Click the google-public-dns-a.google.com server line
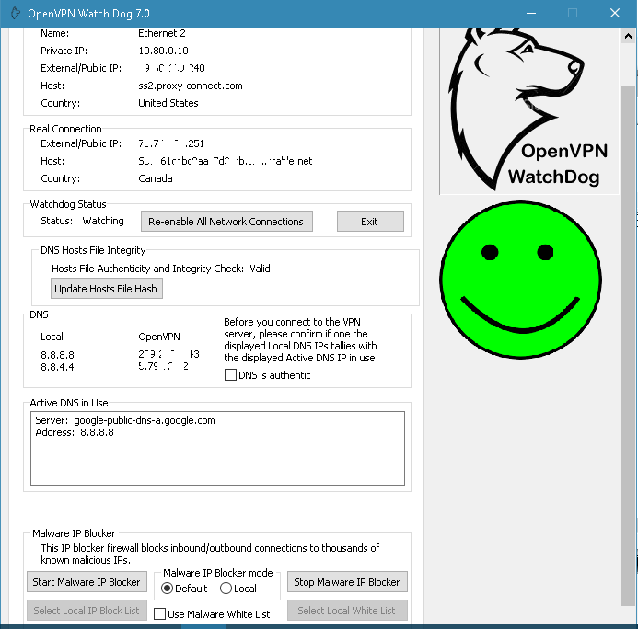This screenshot has height=629, width=638. point(125,420)
